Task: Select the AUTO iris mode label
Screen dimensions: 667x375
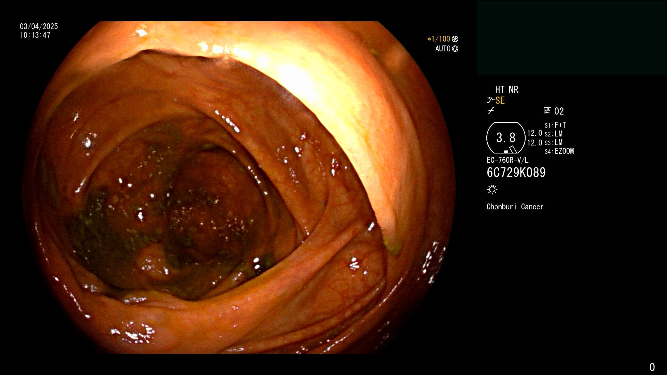Action: [443, 49]
